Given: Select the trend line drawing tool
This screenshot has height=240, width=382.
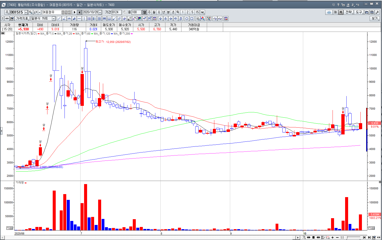Looking at the screenshot, I should coord(59,19).
